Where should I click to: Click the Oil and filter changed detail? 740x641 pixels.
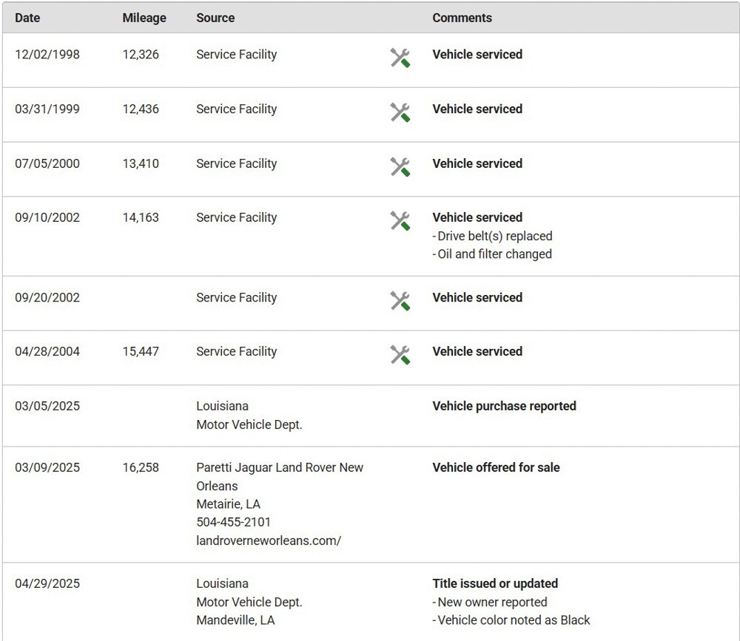pos(494,254)
